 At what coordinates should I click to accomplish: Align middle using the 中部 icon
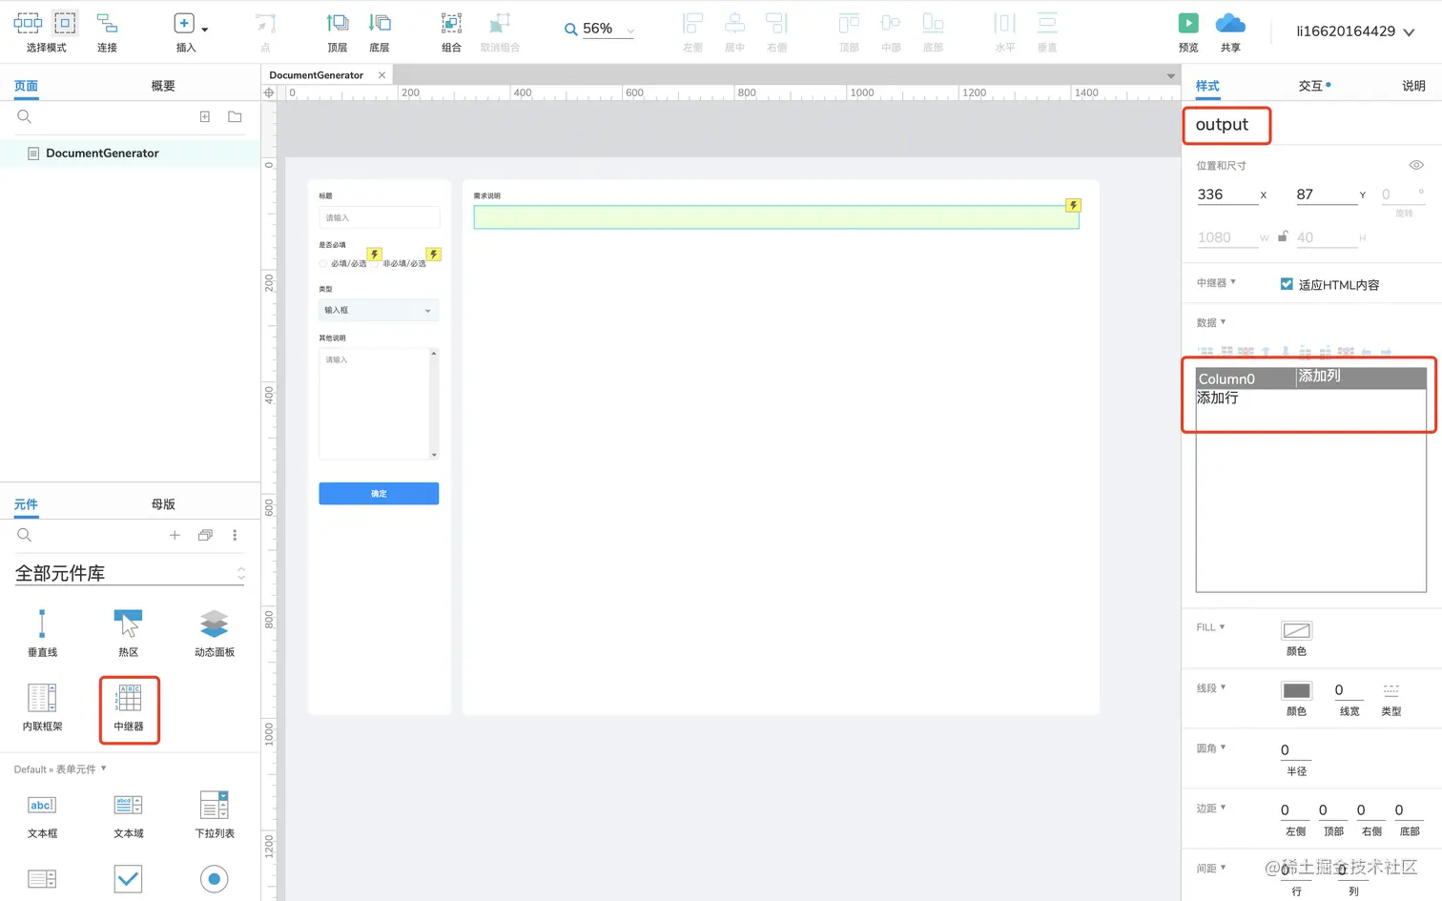[x=891, y=23]
